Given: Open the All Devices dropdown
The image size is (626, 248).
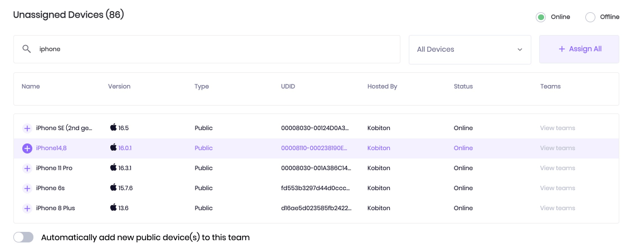Looking at the screenshot, I should 470,49.
